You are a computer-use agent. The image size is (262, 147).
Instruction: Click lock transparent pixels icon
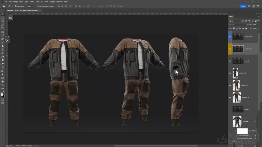tap(234, 29)
